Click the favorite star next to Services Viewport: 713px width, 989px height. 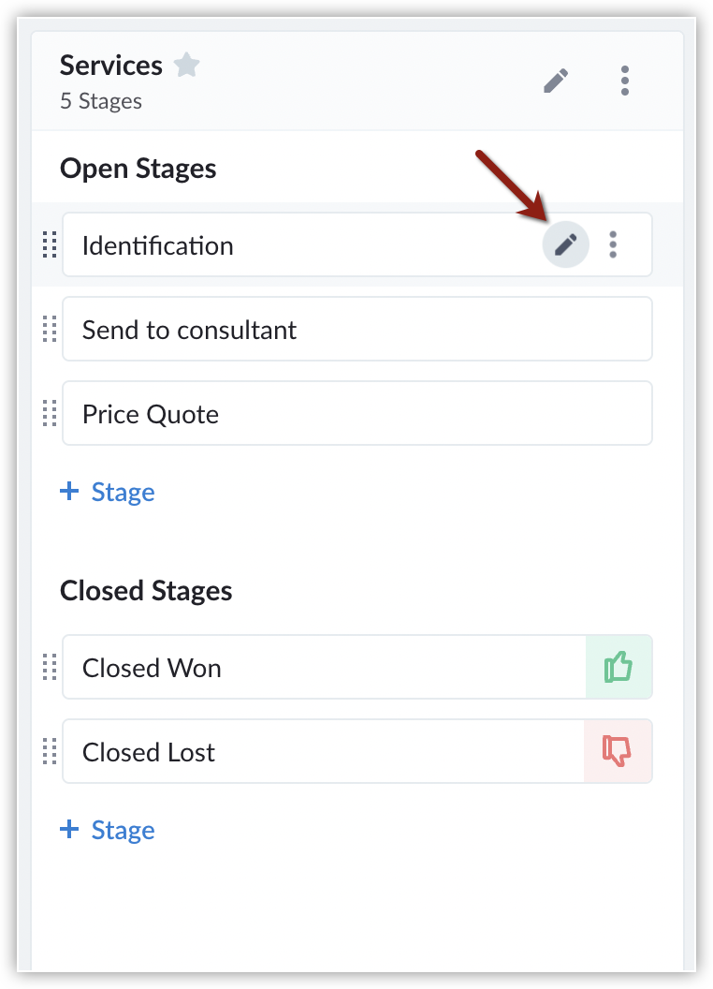point(187,66)
